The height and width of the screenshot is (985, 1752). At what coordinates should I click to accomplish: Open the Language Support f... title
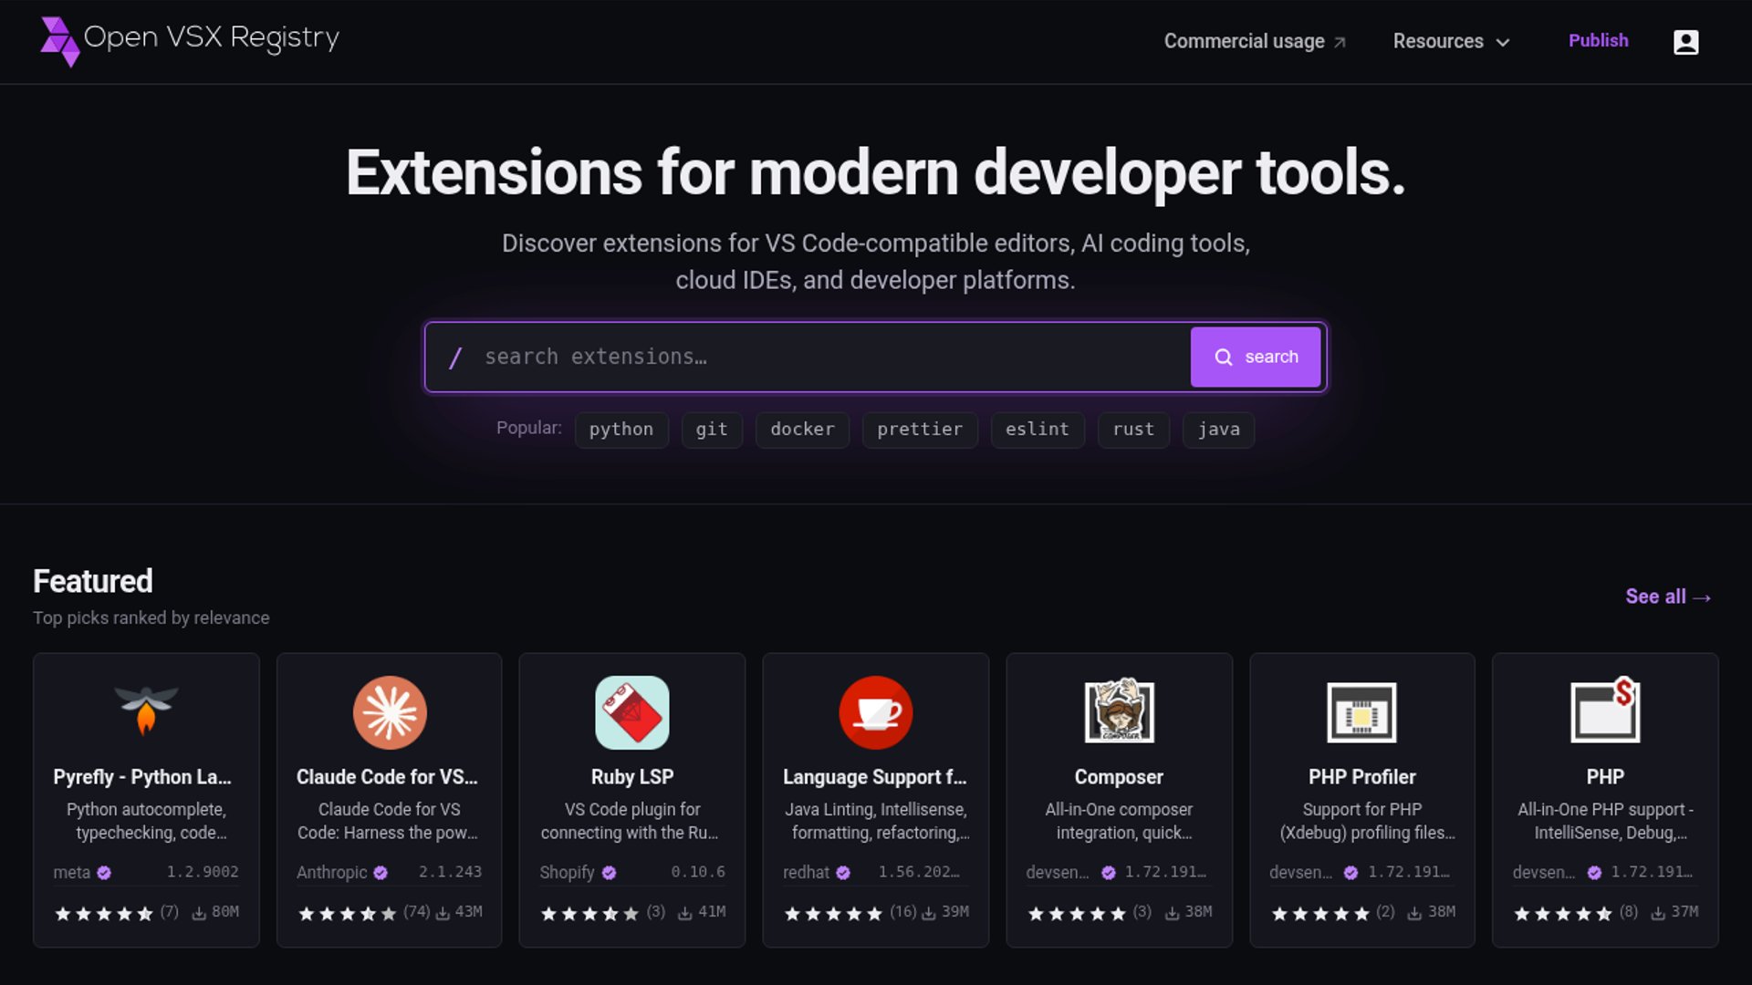874,777
